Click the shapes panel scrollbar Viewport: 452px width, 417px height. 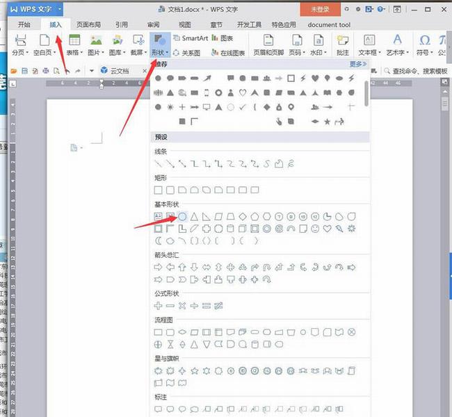[366, 93]
